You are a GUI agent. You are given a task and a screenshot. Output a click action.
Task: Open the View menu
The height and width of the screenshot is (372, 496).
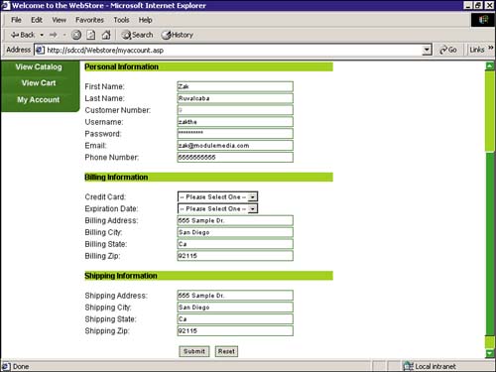[x=59, y=20]
